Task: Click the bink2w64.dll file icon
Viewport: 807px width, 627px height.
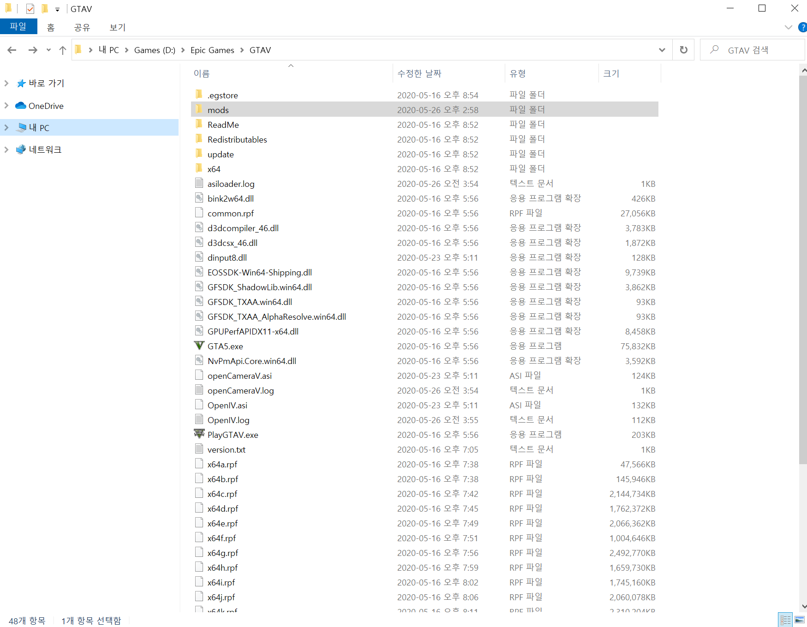Action: [x=199, y=198]
